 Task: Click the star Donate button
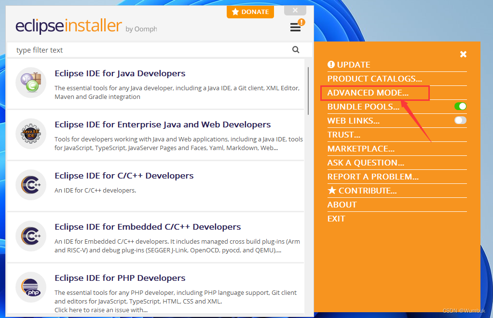click(x=250, y=12)
